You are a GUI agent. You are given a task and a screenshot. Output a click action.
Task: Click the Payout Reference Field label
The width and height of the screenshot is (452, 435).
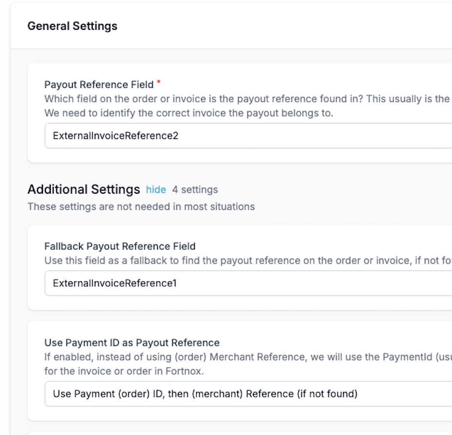pos(99,85)
